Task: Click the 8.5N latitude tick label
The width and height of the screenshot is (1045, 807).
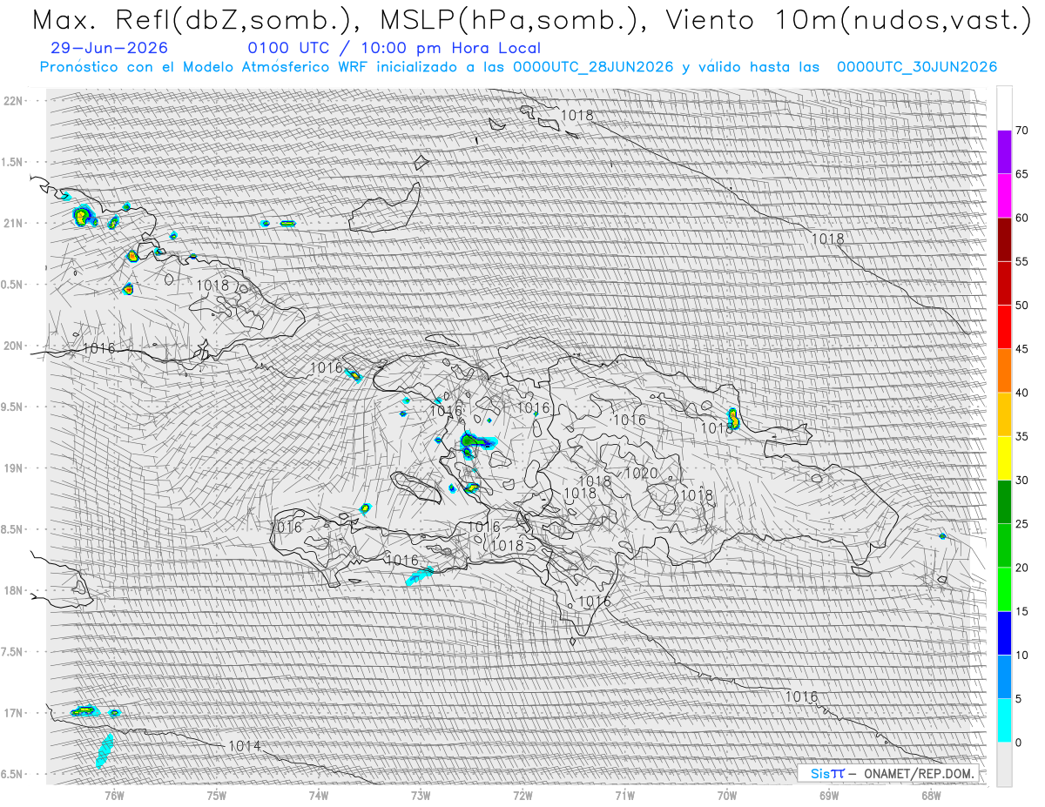Action: [x=13, y=529]
